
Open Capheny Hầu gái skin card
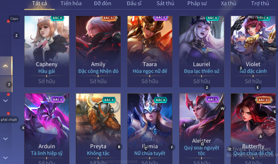[47, 51]
